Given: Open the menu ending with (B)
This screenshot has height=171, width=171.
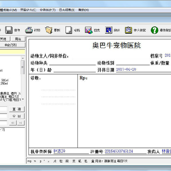Looking at the screenshot, I should (67, 10).
